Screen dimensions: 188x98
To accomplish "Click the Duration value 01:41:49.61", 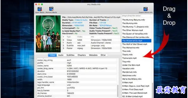I will coord(77,23).
